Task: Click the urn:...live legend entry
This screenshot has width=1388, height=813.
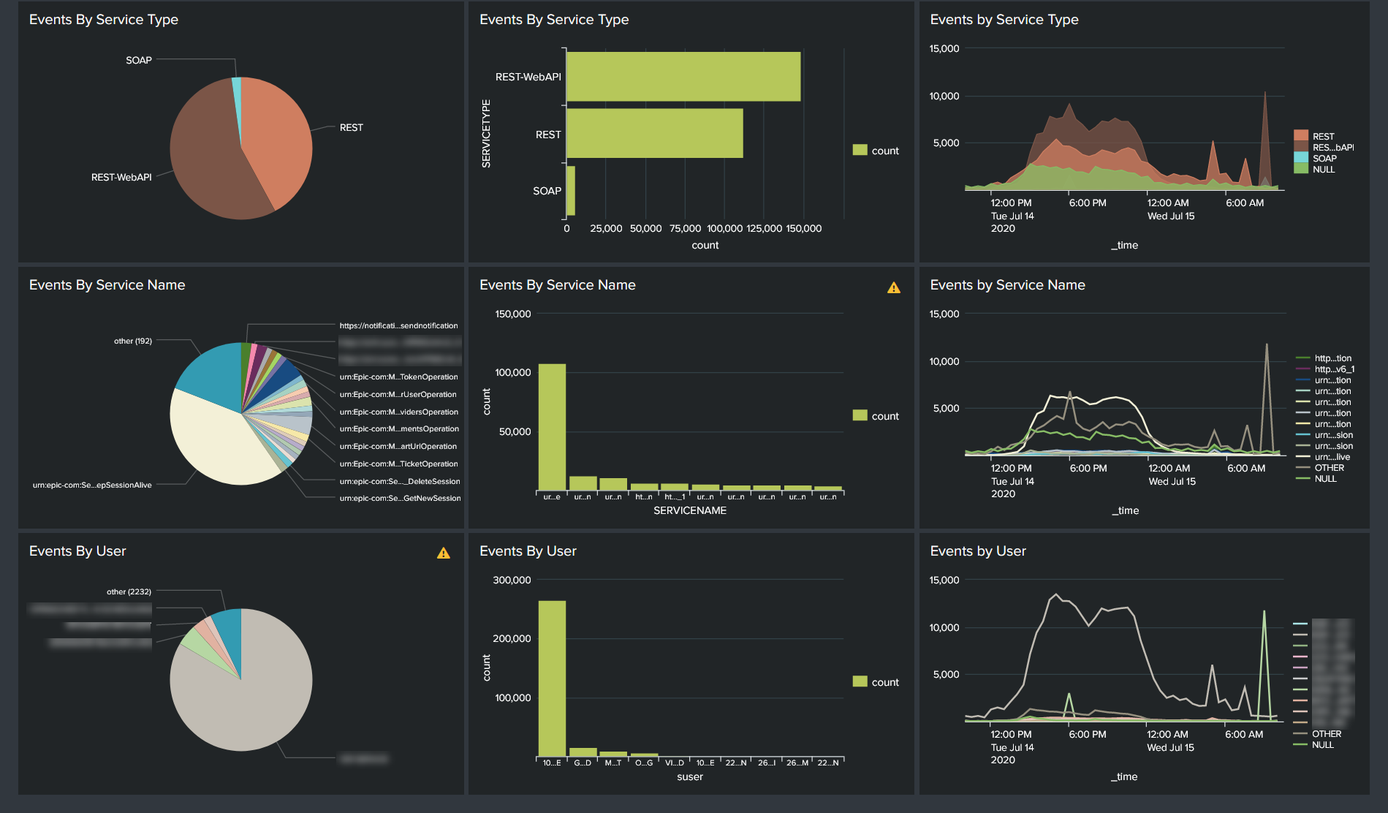Action: 1332,457
